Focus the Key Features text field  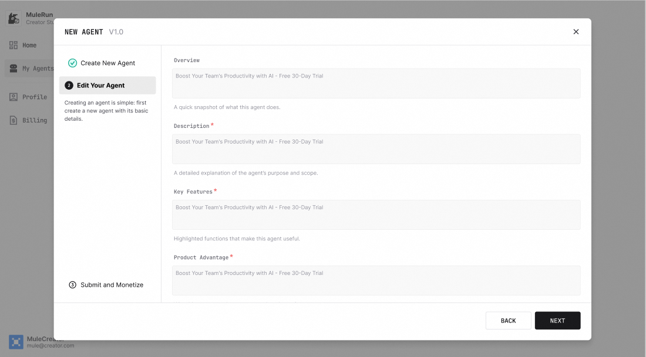coord(376,215)
